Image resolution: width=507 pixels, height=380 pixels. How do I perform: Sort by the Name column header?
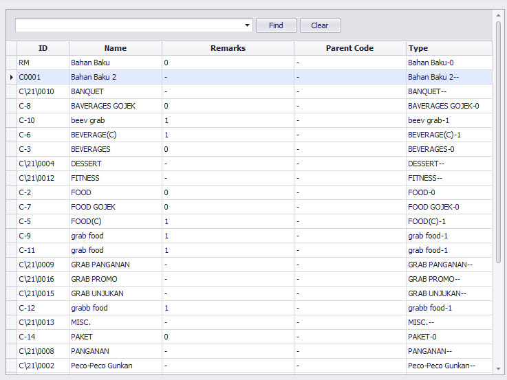[116, 48]
